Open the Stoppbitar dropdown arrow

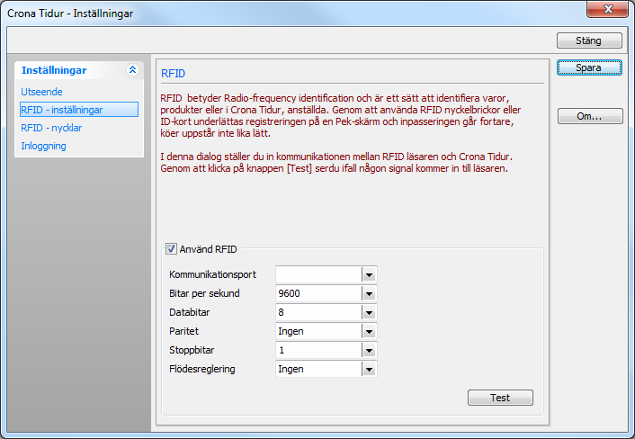[369, 350]
